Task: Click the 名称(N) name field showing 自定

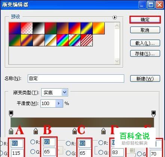Action: click(76, 78)
